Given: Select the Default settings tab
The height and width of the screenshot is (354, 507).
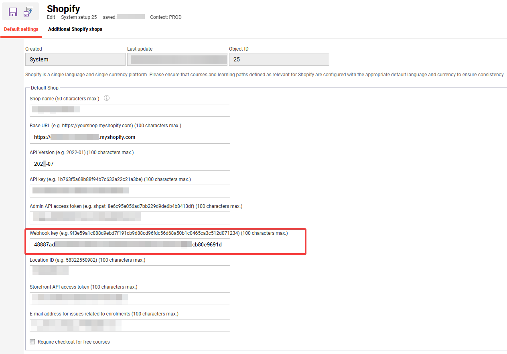Looking at the screenshot, I should point(21,29).
